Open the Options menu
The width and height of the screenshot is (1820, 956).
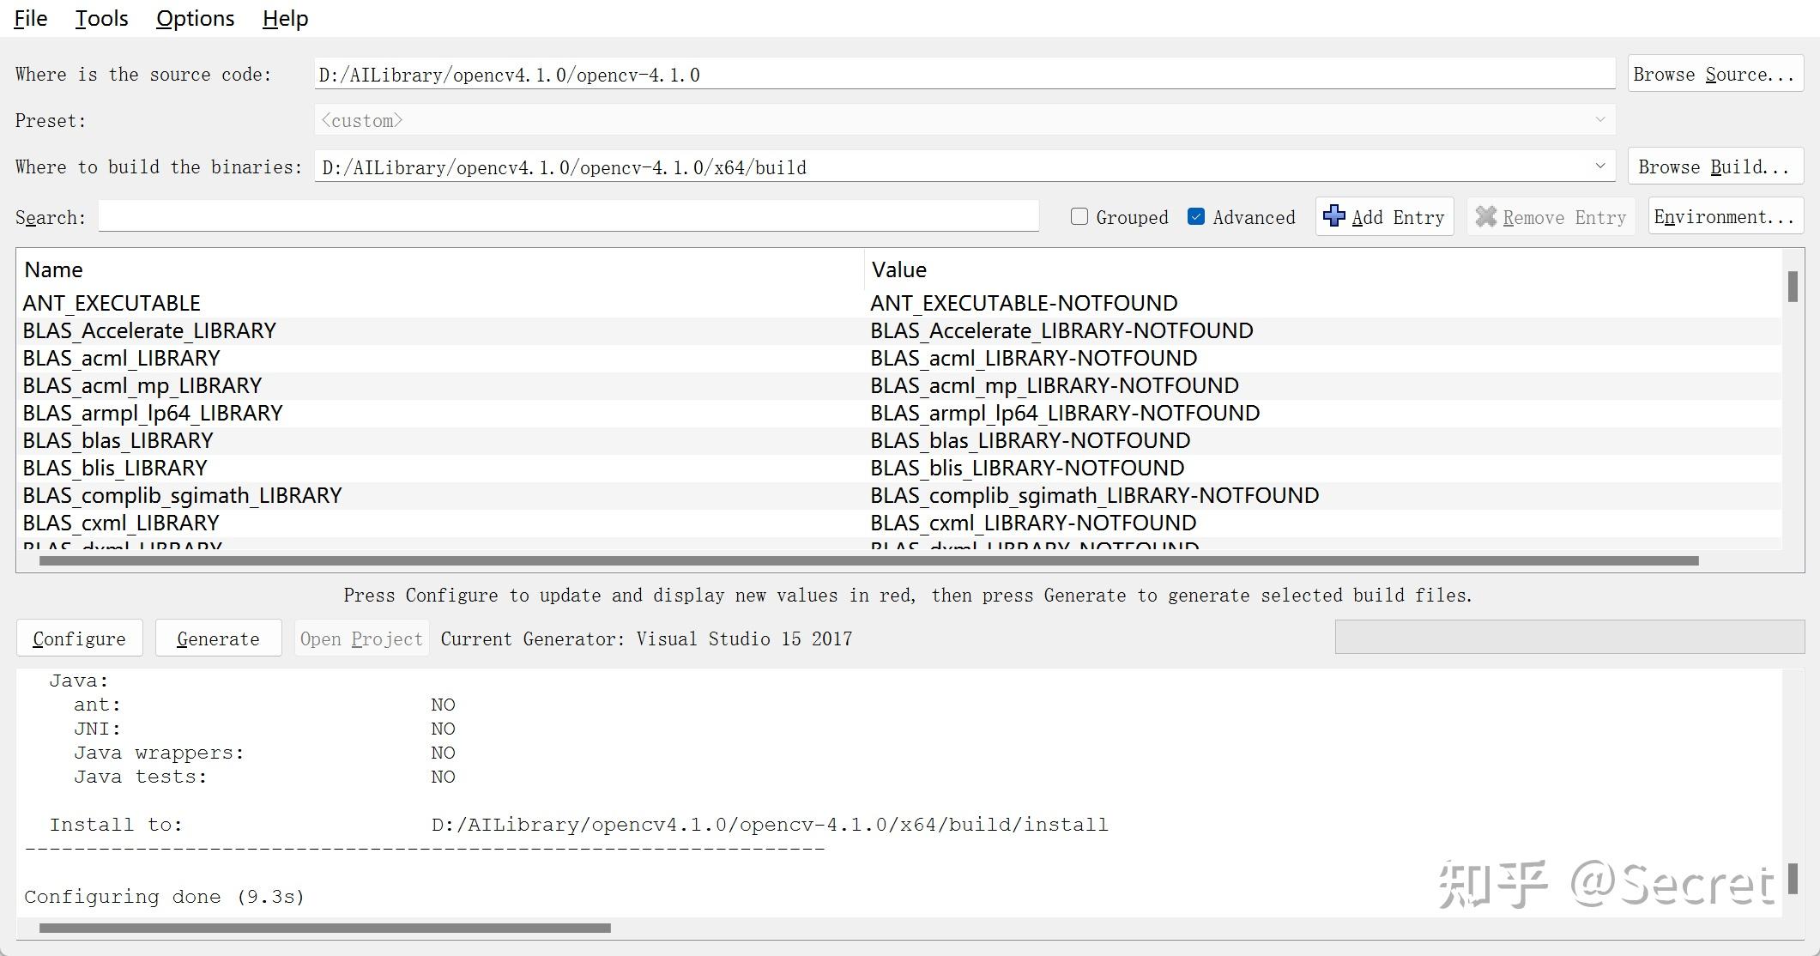[x=195, y=18]
